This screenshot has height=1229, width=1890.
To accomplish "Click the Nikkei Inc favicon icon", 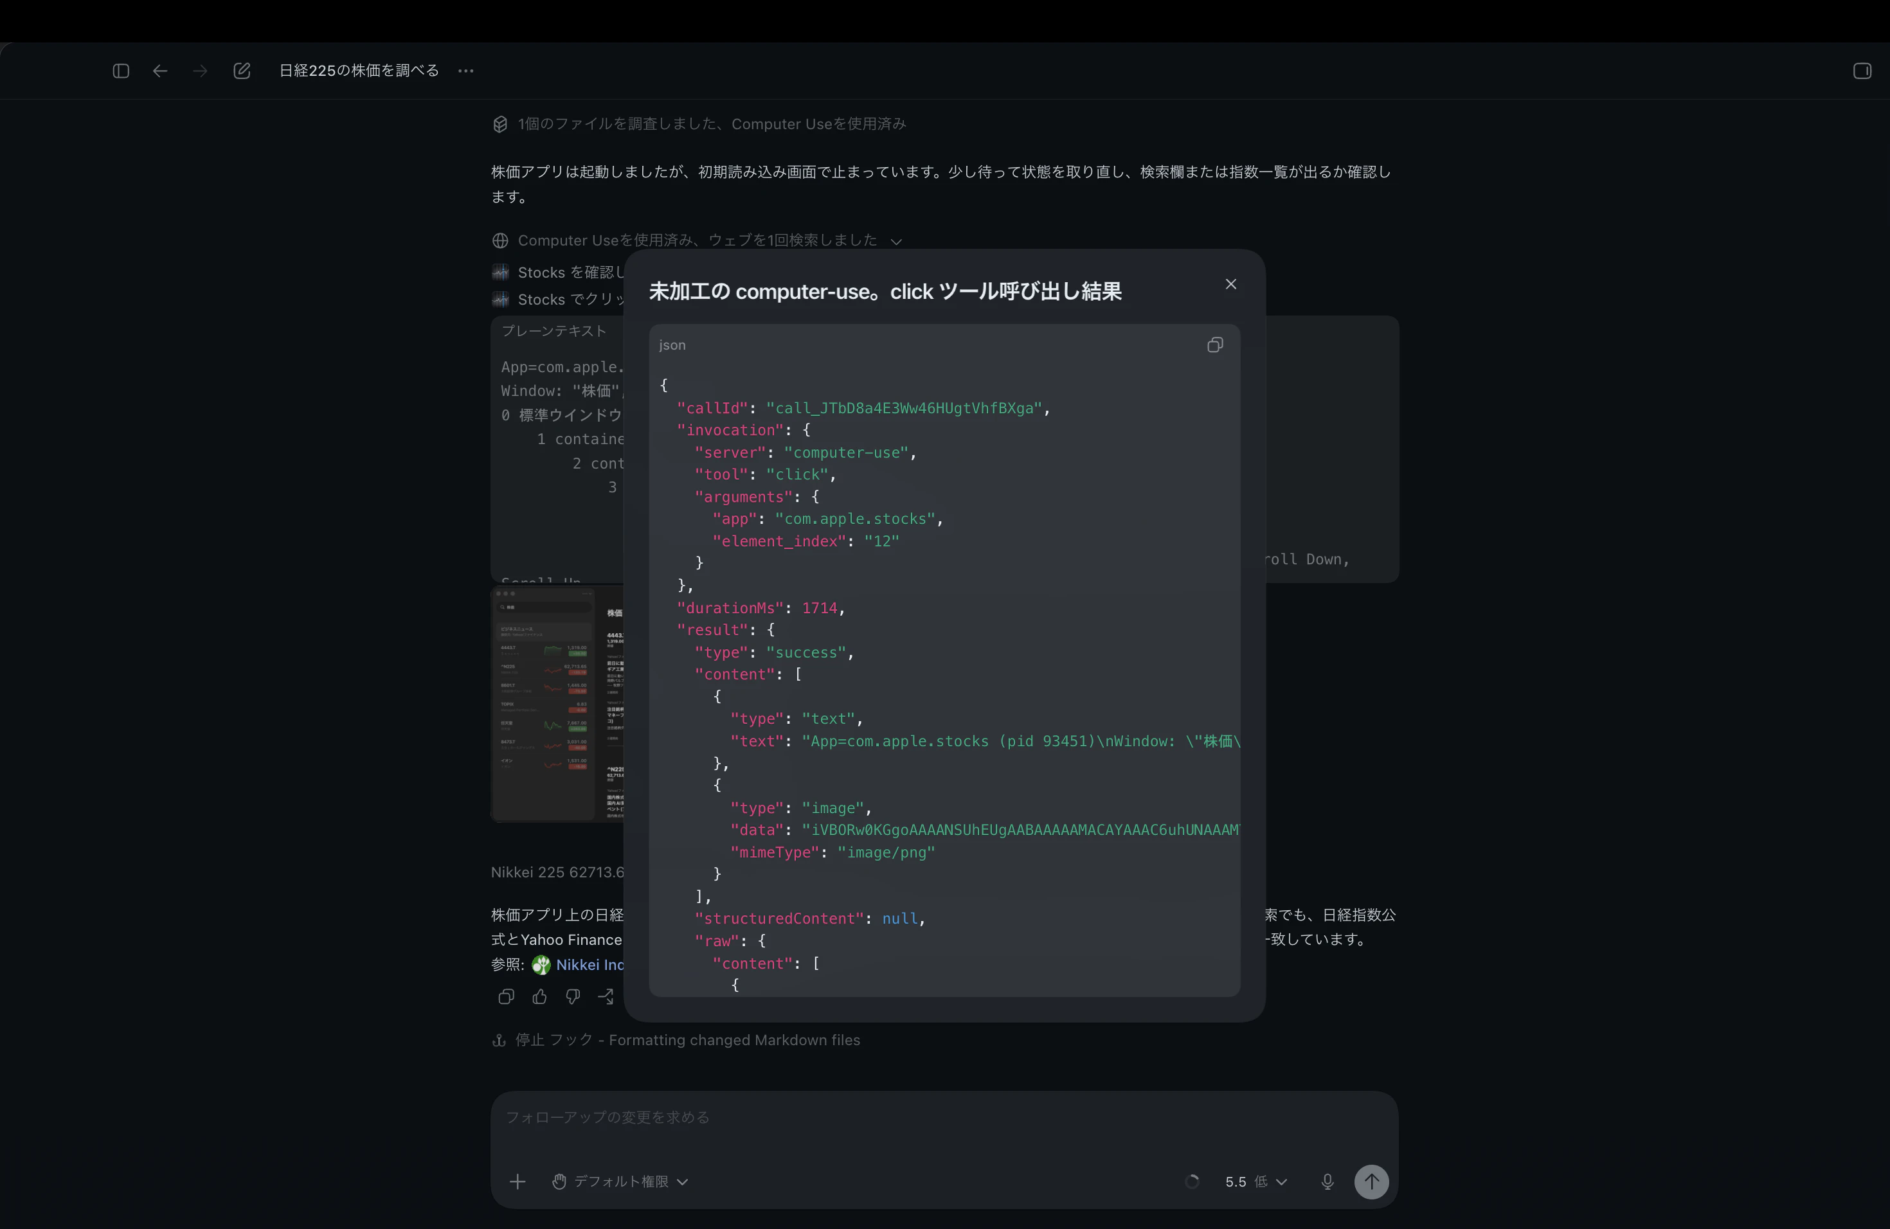I will 541,965.
